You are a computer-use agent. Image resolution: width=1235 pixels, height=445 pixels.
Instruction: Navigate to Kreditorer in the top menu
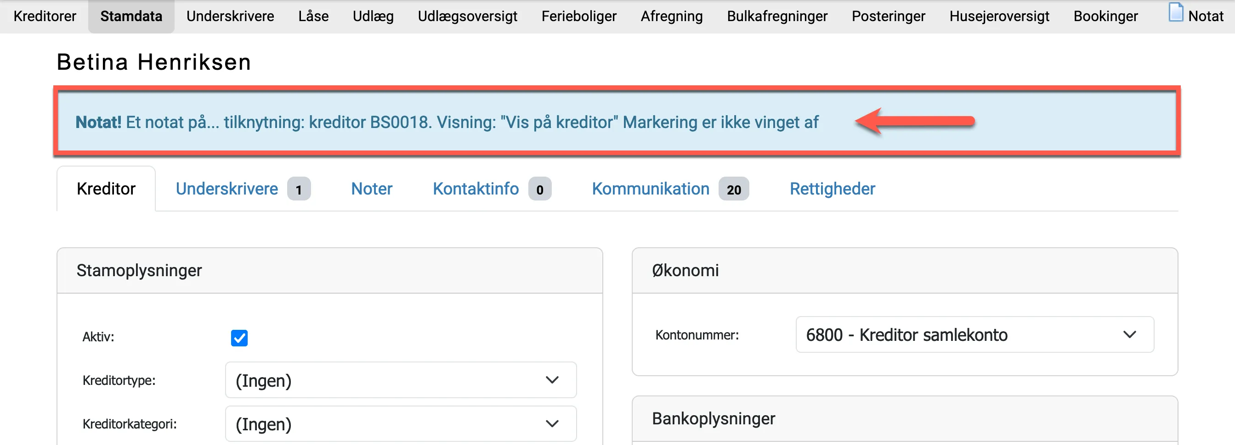[44, 16]
